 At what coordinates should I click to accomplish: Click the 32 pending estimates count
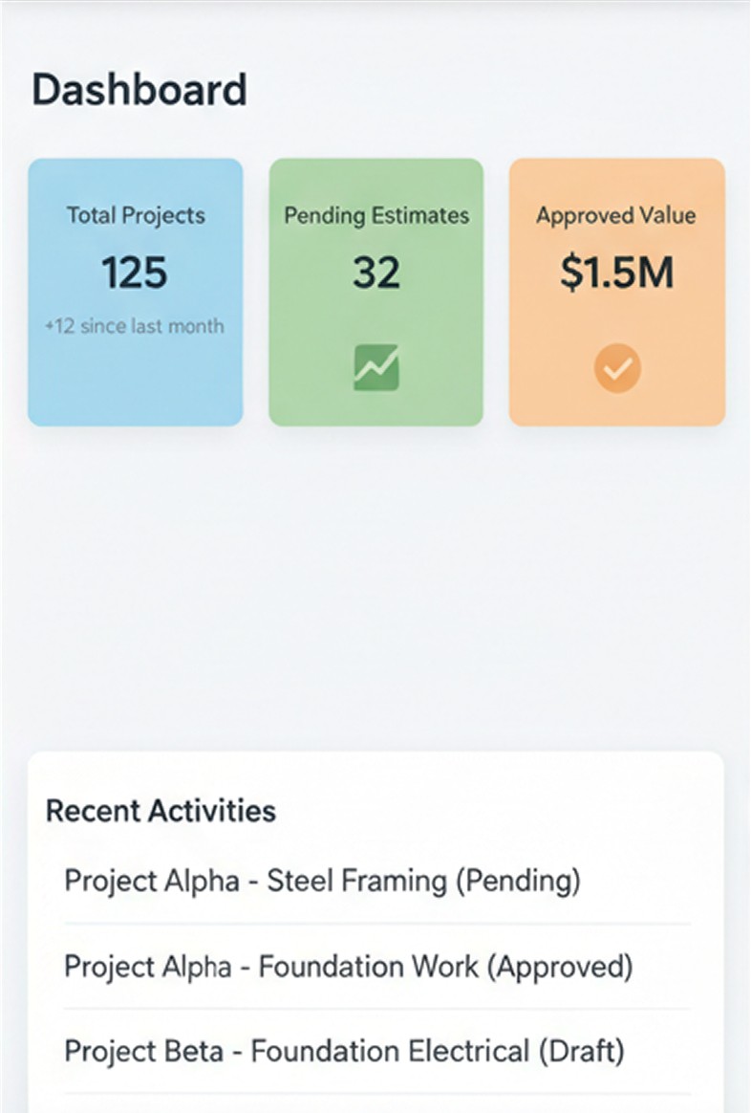click(375, 273)
